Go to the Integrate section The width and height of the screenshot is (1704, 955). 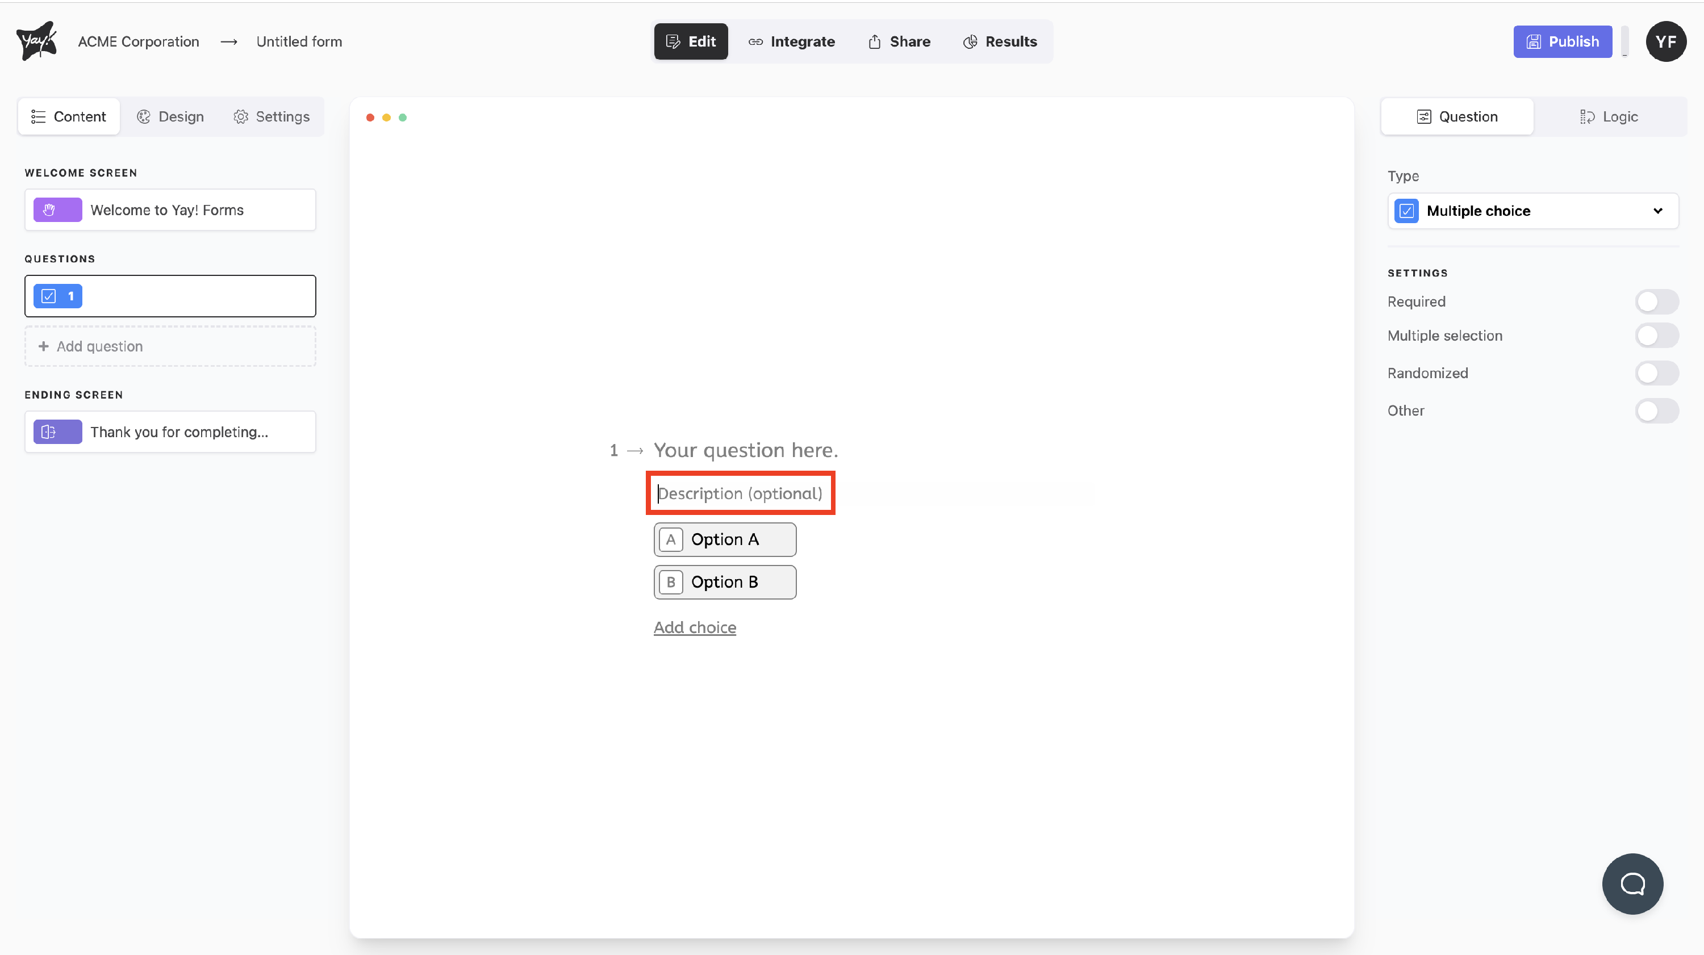(791, 41)
